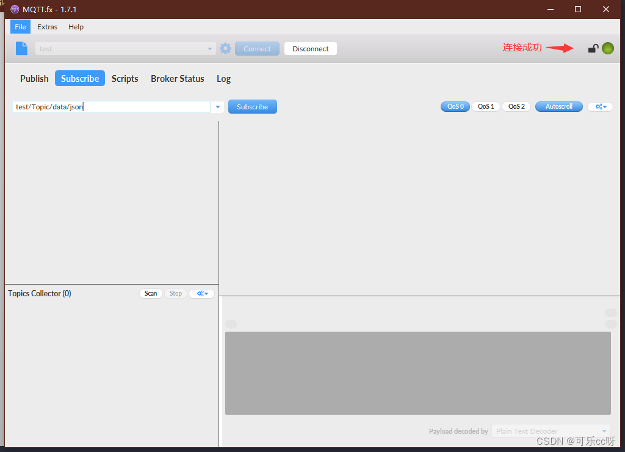Start Scan in Topics Collector
Screen dimensions: 625x452
click(x=151, y=293)
